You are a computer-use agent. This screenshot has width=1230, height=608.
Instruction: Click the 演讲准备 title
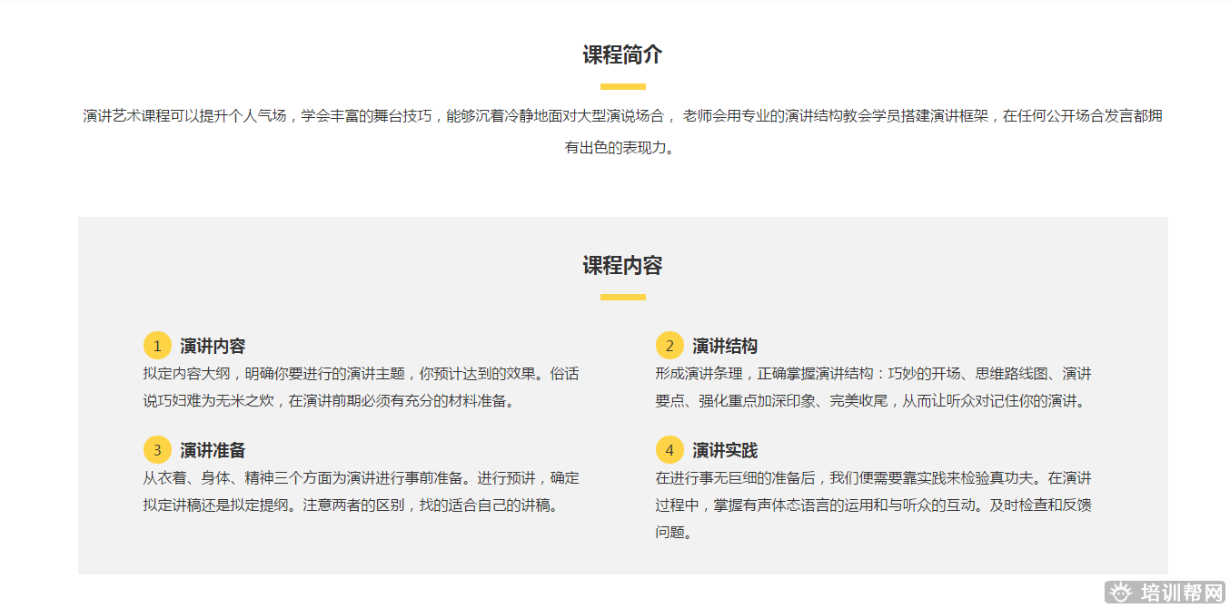[213, 450]
